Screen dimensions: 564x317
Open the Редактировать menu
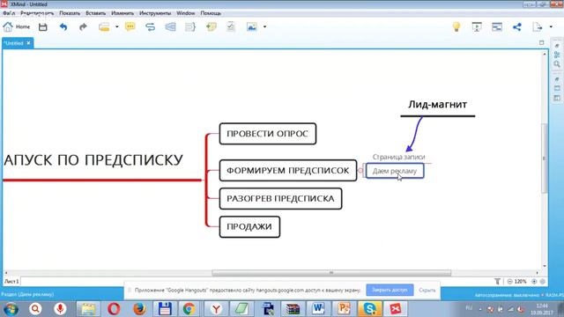click(37, 13)
